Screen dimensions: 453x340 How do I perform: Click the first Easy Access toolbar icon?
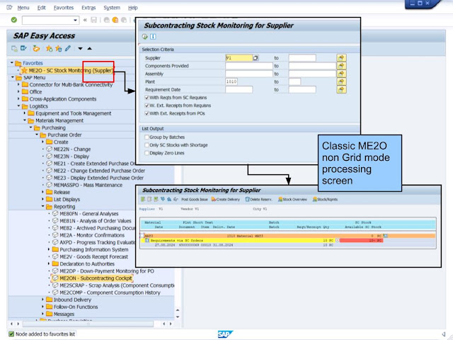click(x=14, y=49)
